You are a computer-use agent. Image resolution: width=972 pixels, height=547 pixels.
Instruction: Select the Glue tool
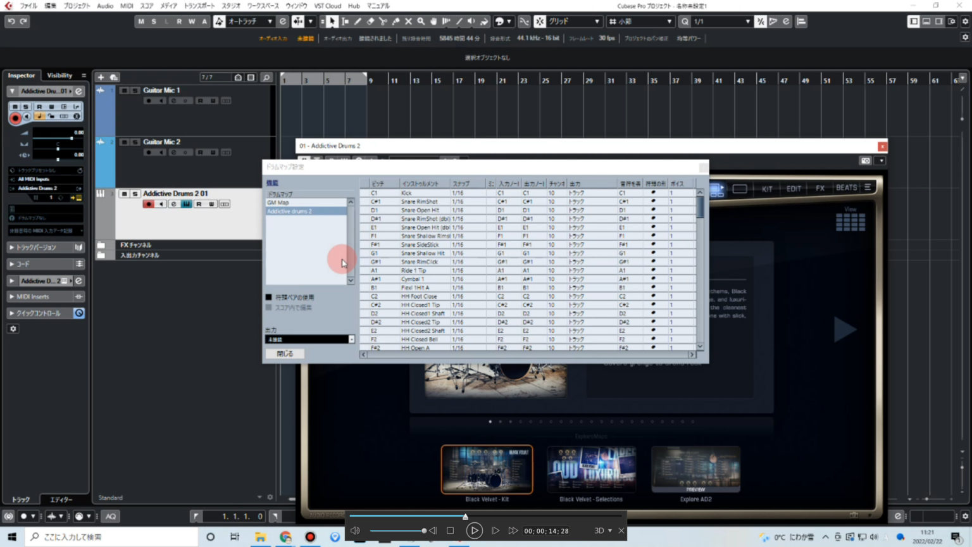395,21
